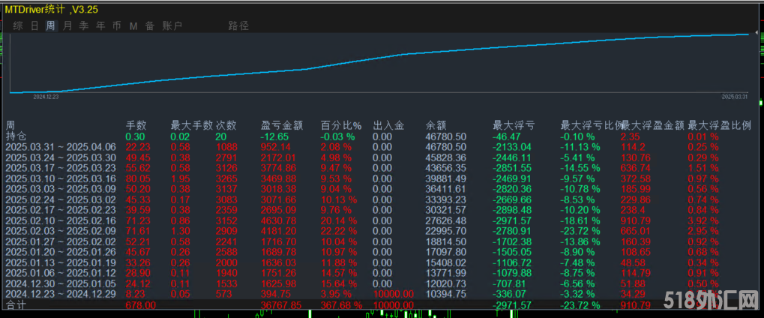The height and width of the screenshot is (318, 764).
Task: Select the M tab
Action: (133, 25)
